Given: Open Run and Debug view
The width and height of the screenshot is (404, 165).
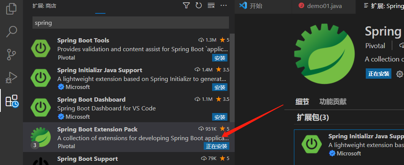Looking at the screenshot, I should point(11,78).
